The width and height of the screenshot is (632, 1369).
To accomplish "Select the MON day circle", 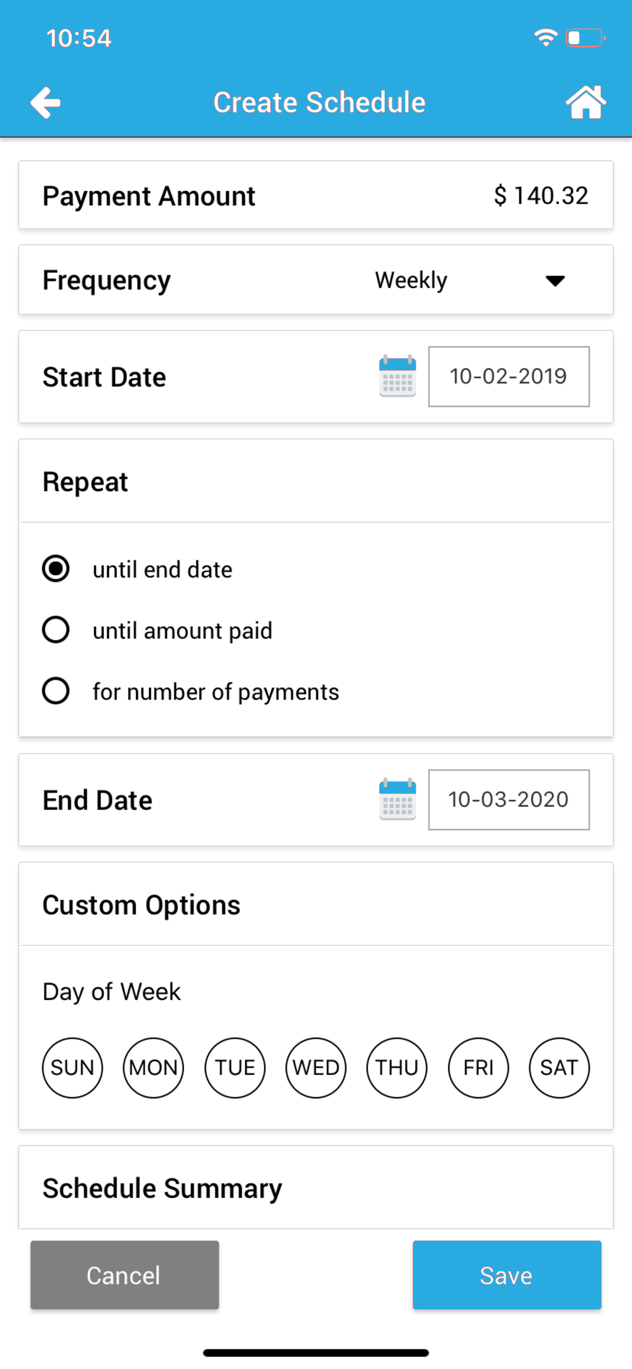I will pos(154,1067).
